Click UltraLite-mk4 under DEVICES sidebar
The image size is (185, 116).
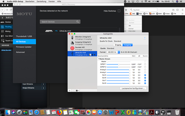pyautogui.click(x=6, y=50)
